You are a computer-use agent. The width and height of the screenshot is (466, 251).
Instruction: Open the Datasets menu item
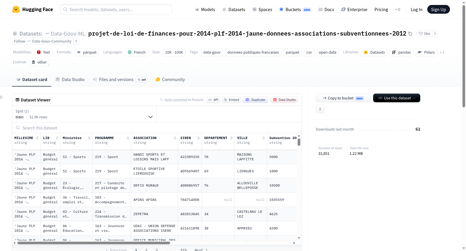point(234,9)
